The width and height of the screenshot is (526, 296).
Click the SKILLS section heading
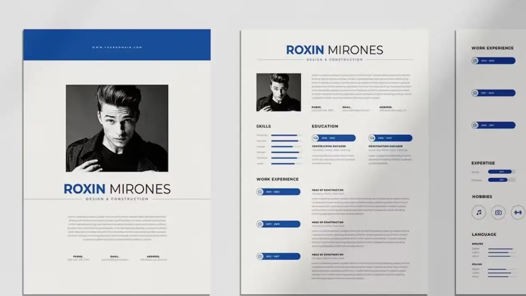click(x=264, y=126)
